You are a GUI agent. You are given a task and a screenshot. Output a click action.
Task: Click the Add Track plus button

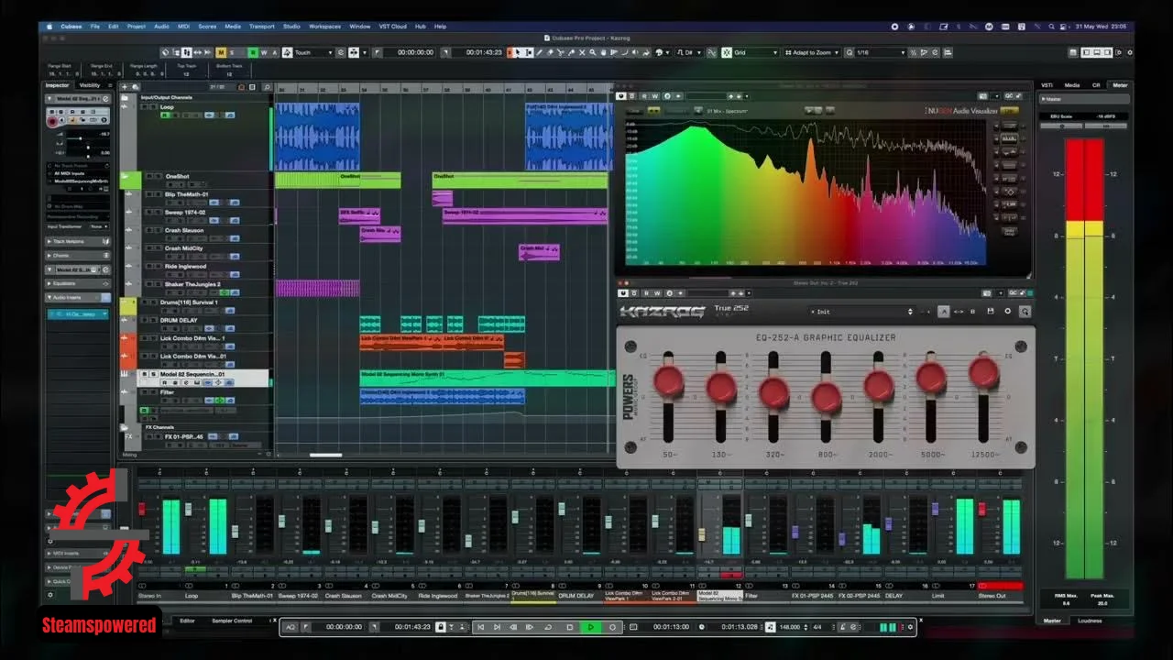[x=124, y=87]
